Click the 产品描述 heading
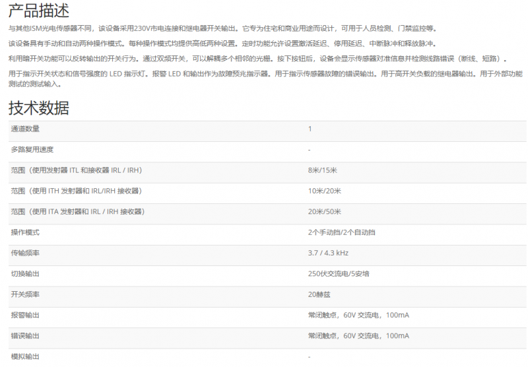The width and height of the screenshot is (528, 367). [38, 11]
